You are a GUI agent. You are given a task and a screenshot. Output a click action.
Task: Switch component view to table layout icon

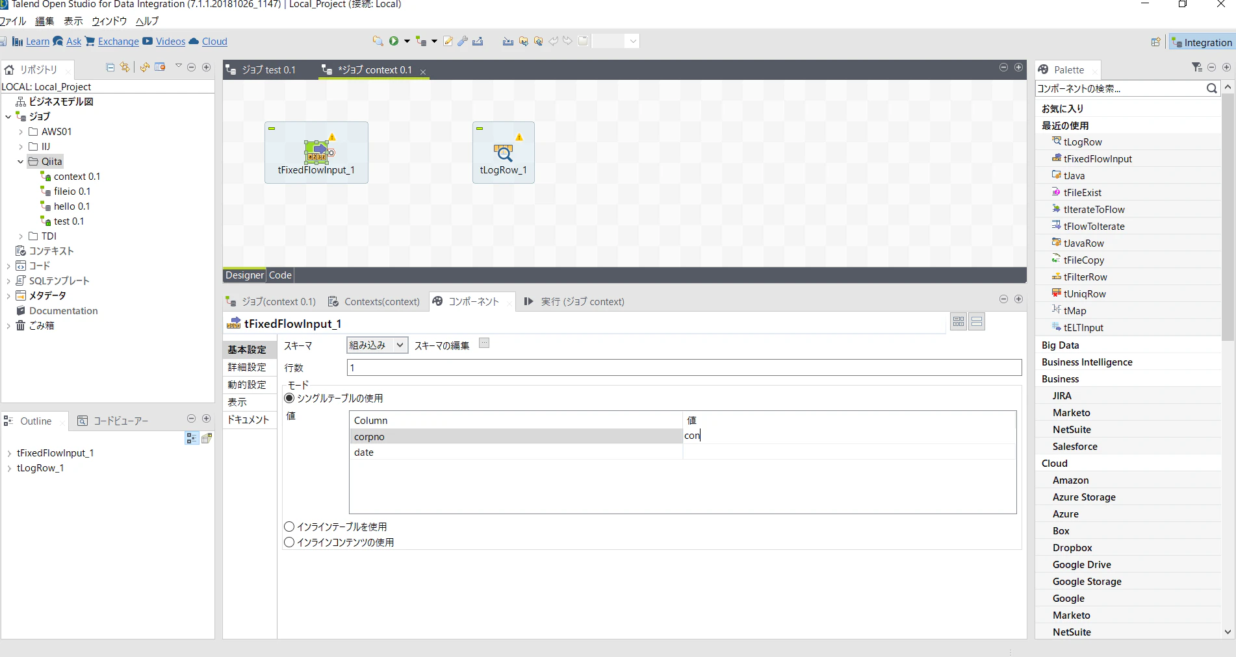coord(959,321)
